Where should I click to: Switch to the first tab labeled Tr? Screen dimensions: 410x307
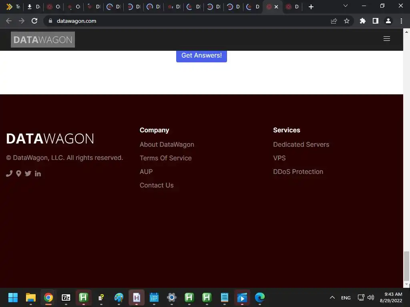tap(14, 7)
